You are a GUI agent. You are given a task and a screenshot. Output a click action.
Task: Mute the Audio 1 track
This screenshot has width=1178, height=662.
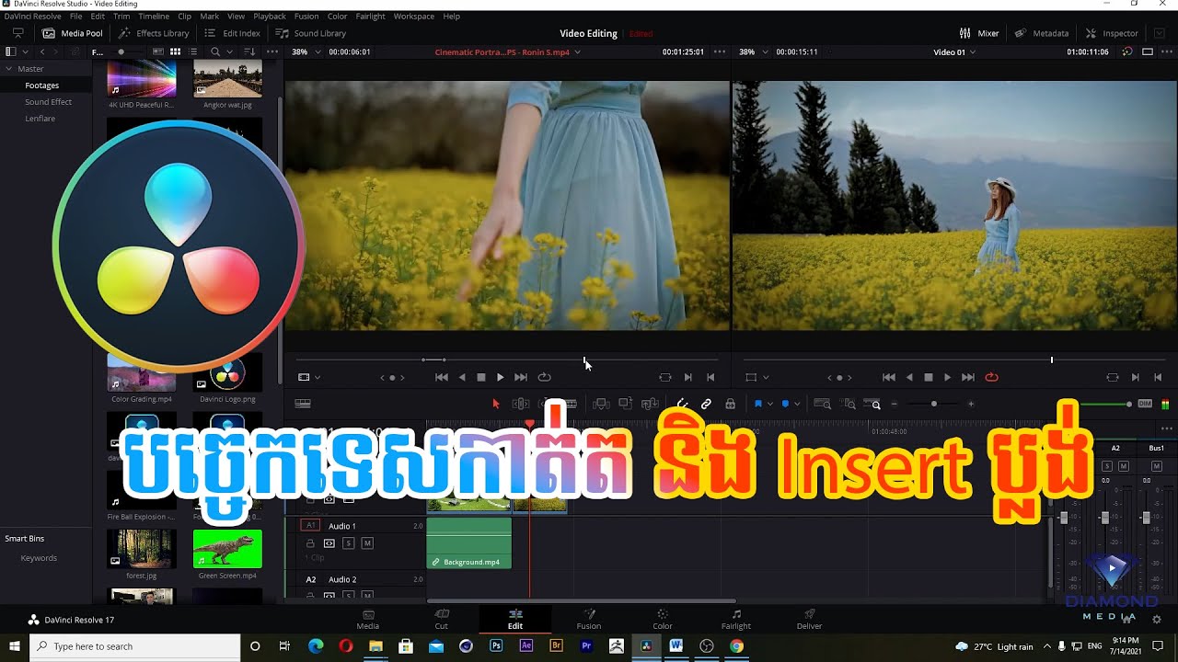(367, 543)
